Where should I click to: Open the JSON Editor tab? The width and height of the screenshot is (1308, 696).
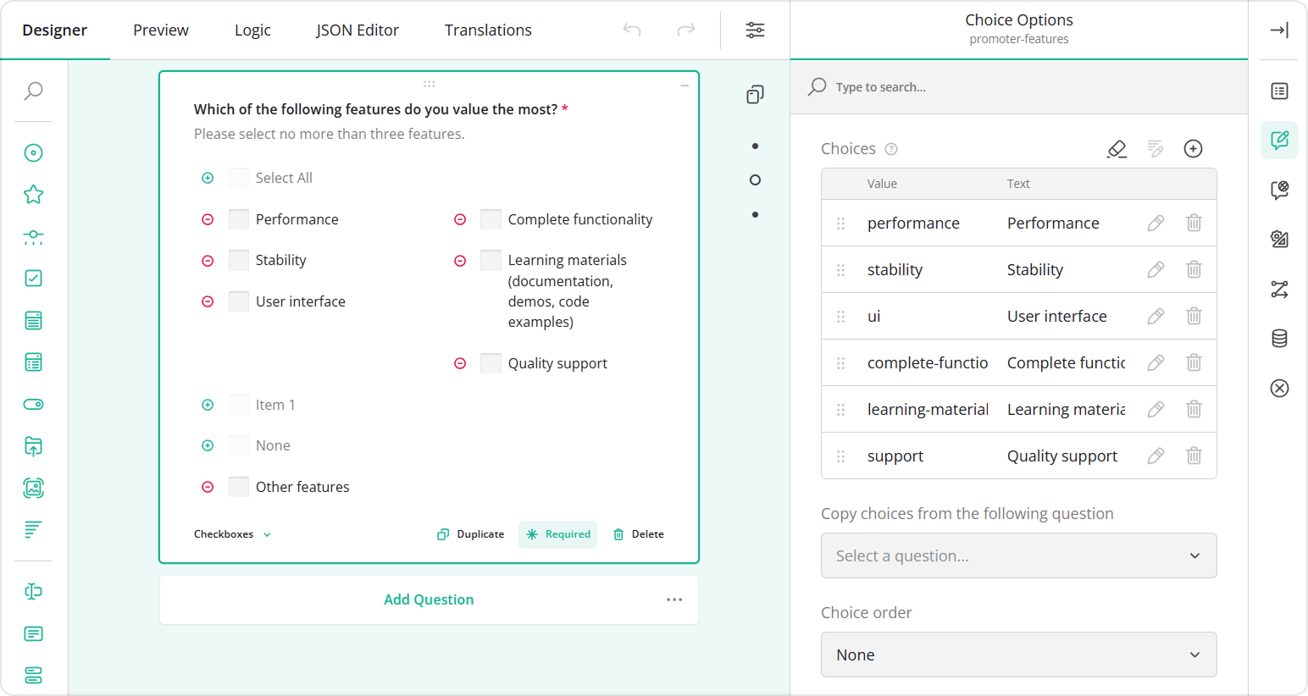click(357, 30)
